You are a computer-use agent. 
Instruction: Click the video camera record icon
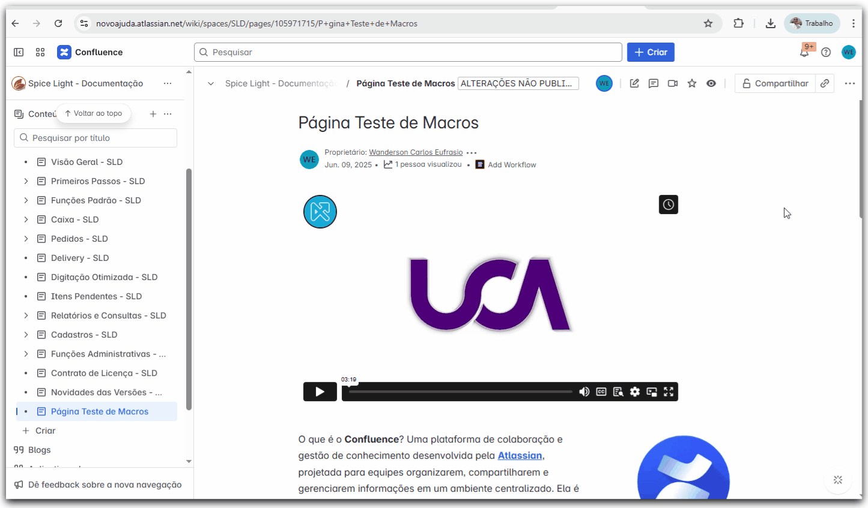(x=673, y=83)
